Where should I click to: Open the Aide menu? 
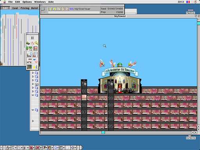point(51,2)
